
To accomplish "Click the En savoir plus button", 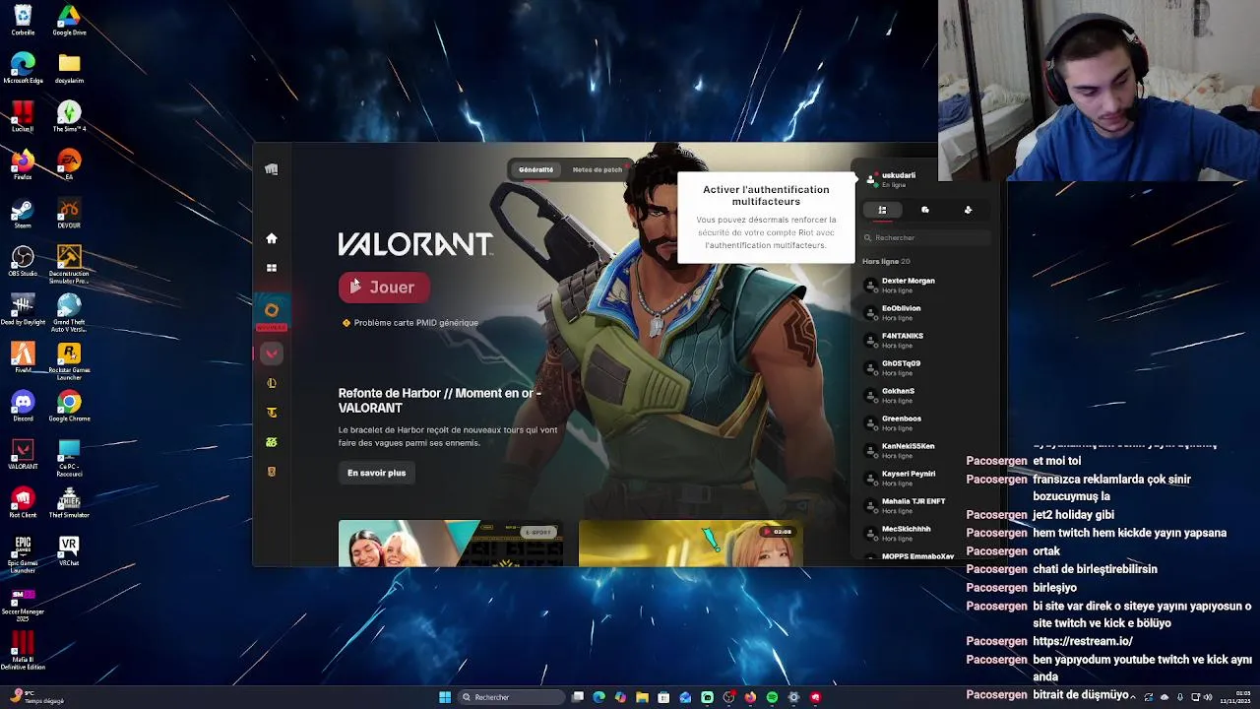I will pyautogui.click(x=376, y=473).
